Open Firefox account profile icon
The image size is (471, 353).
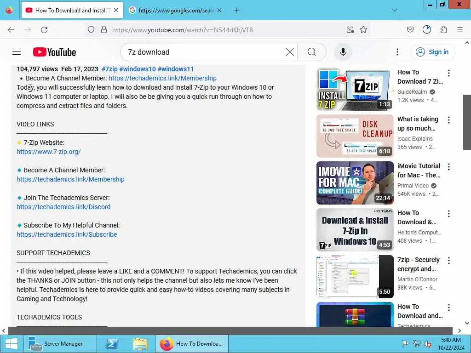[427, 30]
